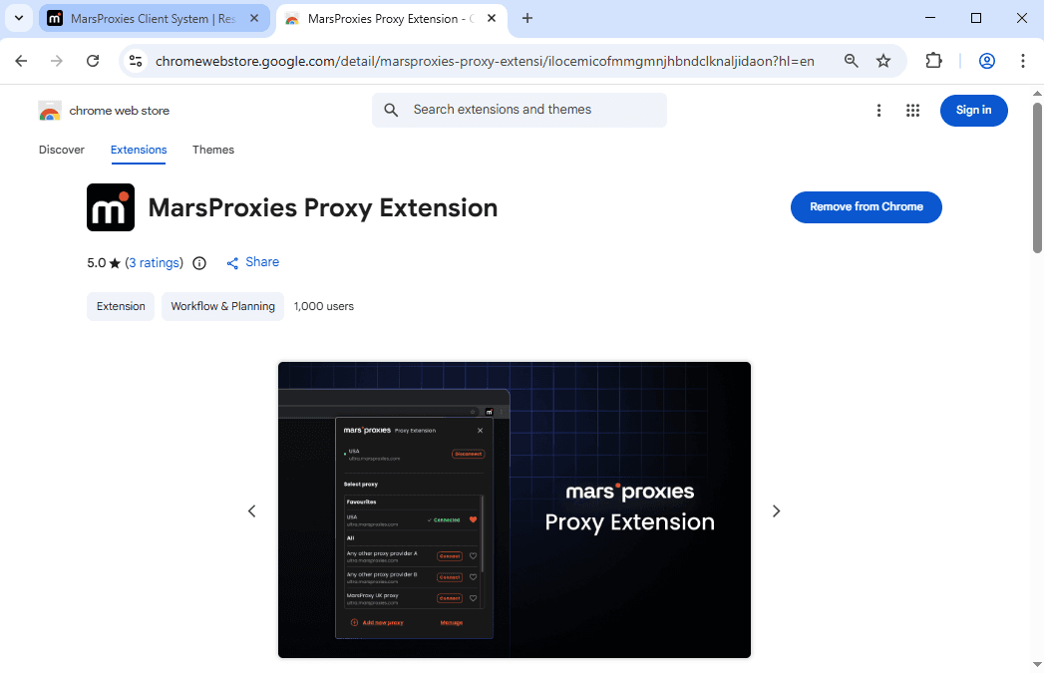Click the MarsProxies extension logo icon
The height and width of the screenshot is (673, 1044).
pos(111,207)
